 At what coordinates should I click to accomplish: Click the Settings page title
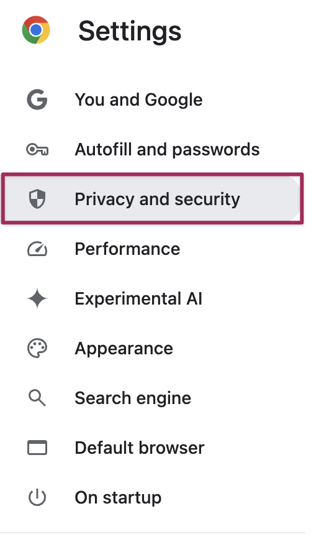click(x=130, y=31)
